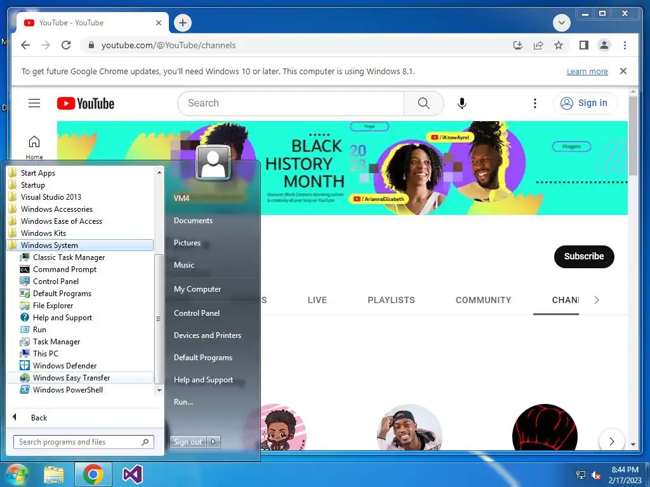Open Control Panel under Windows System folder
The height and width of the screenshot is (487, 650).
56,281
